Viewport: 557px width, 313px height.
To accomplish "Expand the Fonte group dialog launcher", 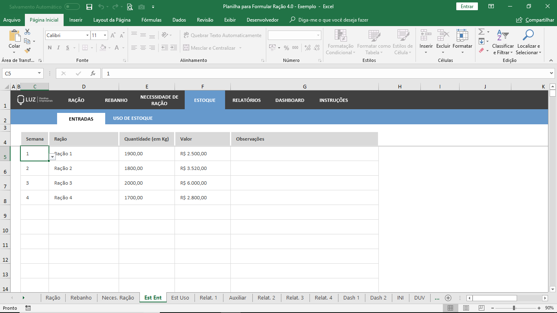I will (125, 60).
